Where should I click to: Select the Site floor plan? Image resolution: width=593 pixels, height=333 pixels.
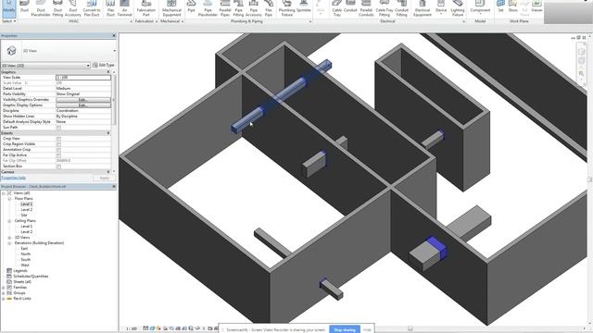pyautogui.click(x=24, y=216)
